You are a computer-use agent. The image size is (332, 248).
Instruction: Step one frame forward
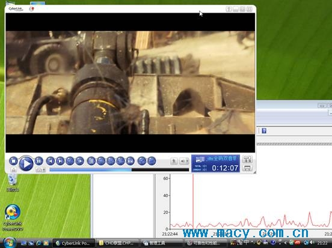coord(79,161)
